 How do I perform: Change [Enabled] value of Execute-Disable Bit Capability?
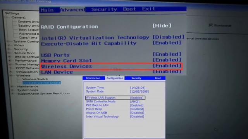tap(167, 43)
